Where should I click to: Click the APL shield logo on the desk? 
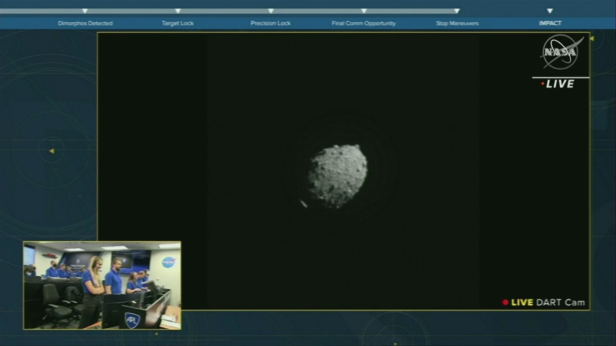tap(132, 319)
